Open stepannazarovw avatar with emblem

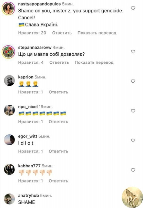click(x=8, y=52)
